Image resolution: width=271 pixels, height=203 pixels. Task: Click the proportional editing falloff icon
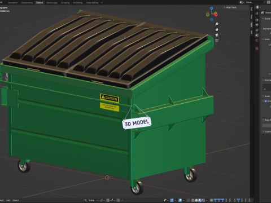click(122, 200)
